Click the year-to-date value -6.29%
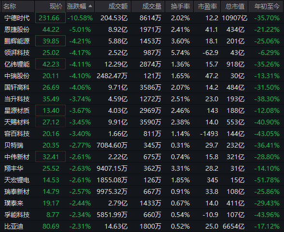The image size is (284, 232). [x=269, y=53]
